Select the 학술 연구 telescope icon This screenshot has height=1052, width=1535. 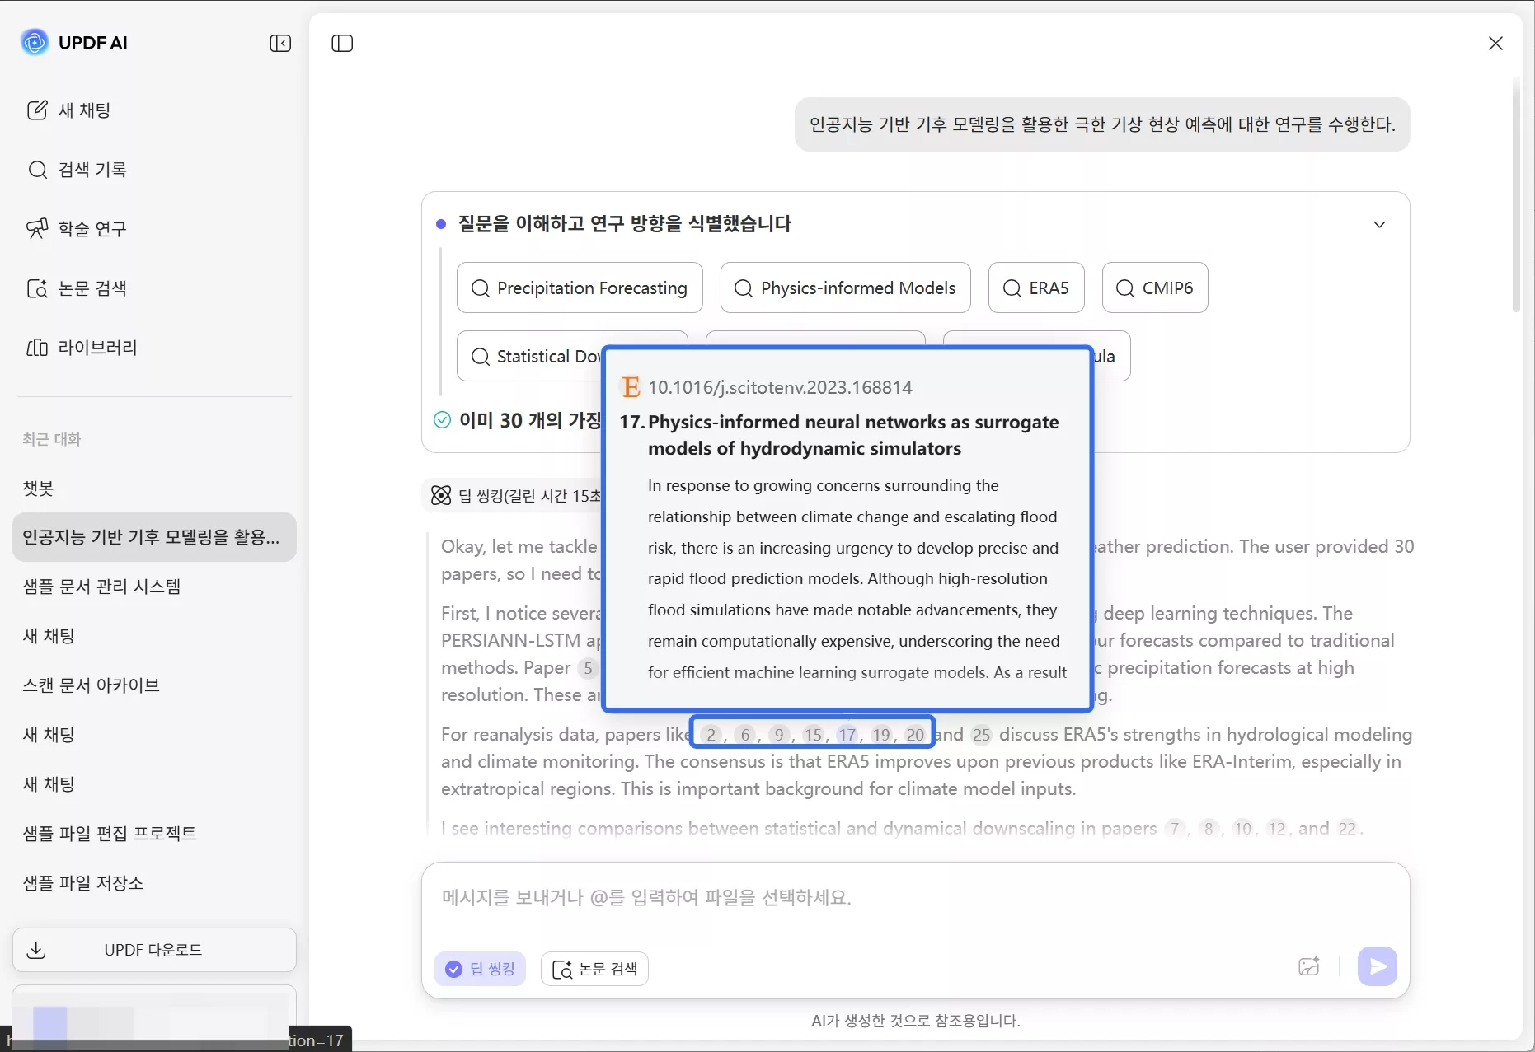(x=38, y=228)
